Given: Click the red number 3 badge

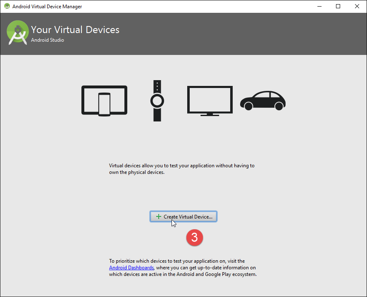Looking at the screenshot, I should (194, 238).
